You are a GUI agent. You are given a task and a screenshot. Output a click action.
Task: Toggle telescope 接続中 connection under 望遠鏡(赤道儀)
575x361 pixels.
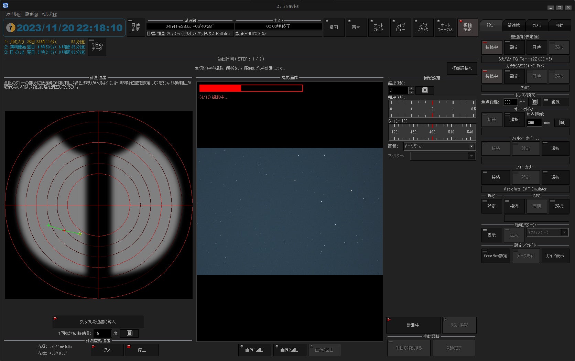491,47
